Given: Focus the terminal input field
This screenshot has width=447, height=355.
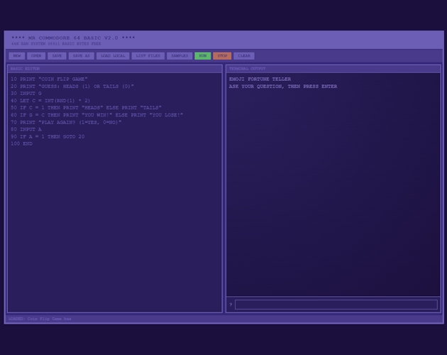Looking at the screenshot, I should pos(336,305).
